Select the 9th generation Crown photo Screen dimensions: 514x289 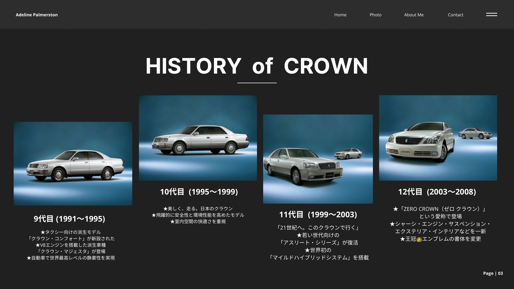pyautogui.click(x=73, y=164)
